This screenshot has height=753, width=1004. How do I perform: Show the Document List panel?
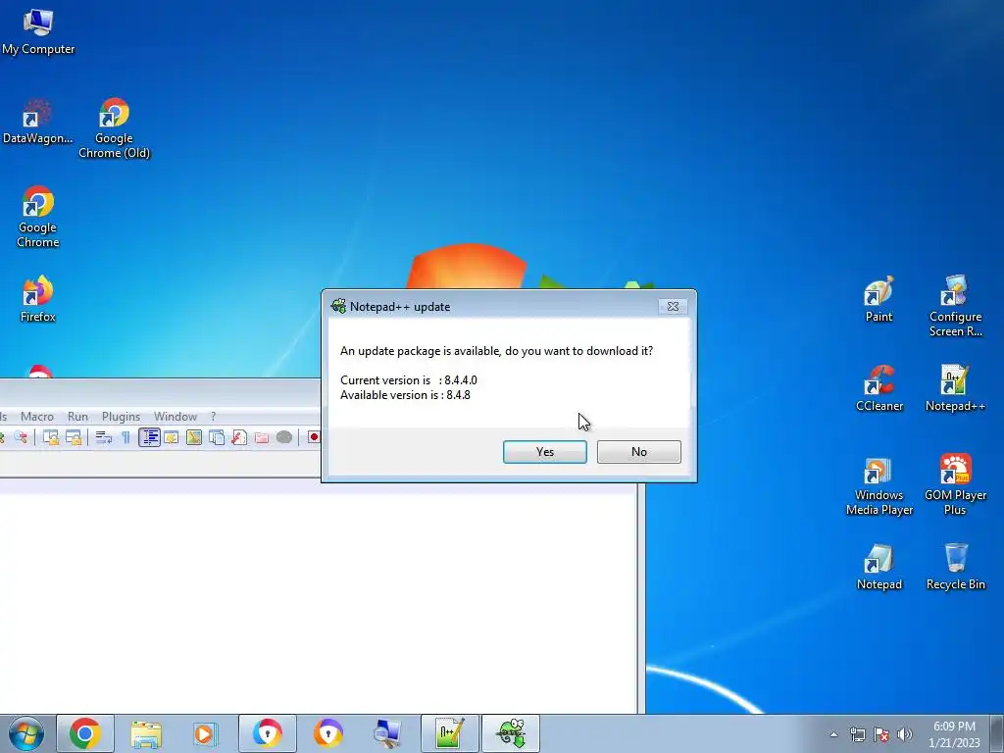217,437
